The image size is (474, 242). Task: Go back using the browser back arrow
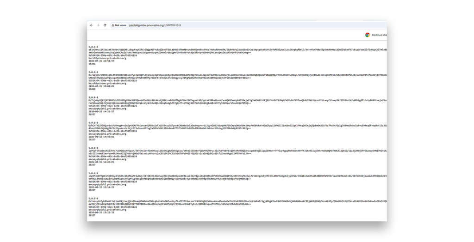pos(91,25)
